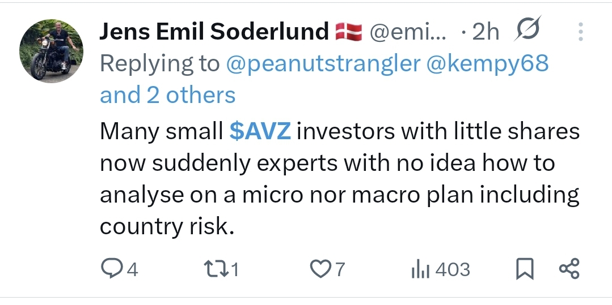Open the truncated @emi... handle

click(x=408, y=32)
